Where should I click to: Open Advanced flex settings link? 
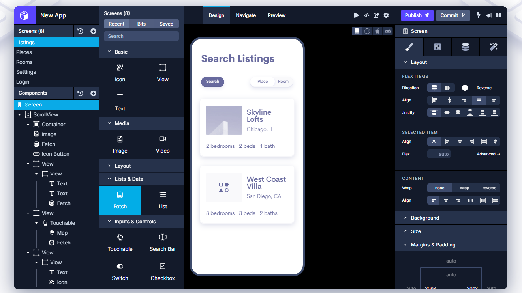pyautogui.click(x=488, y=154)
